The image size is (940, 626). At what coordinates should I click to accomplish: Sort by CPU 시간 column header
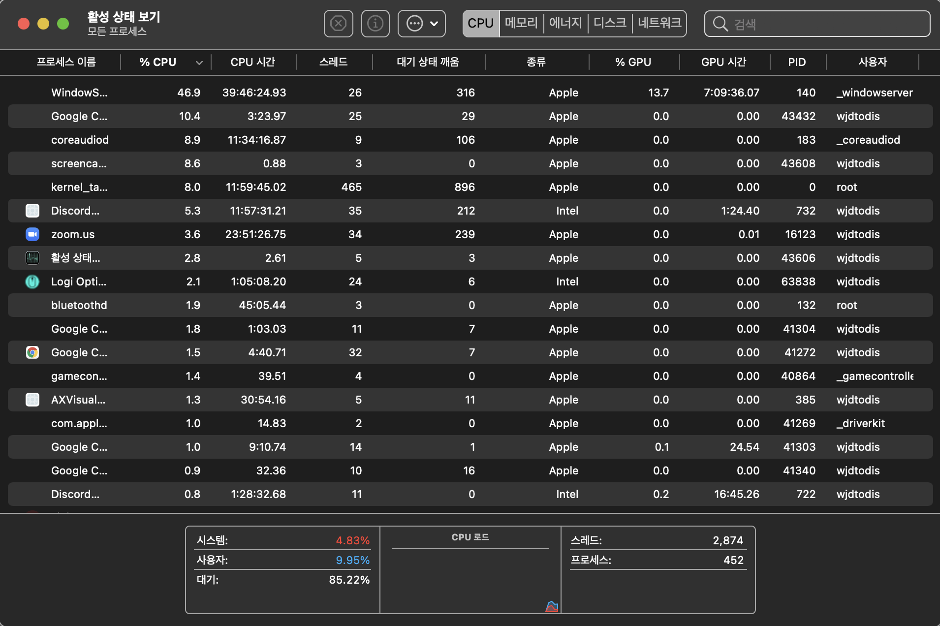click(x=253, y=62)
